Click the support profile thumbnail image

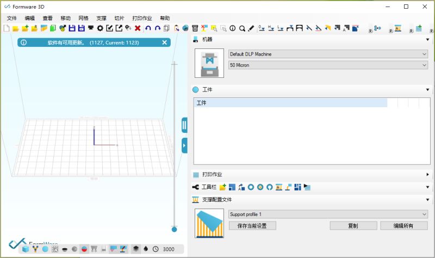pos(209,223)
